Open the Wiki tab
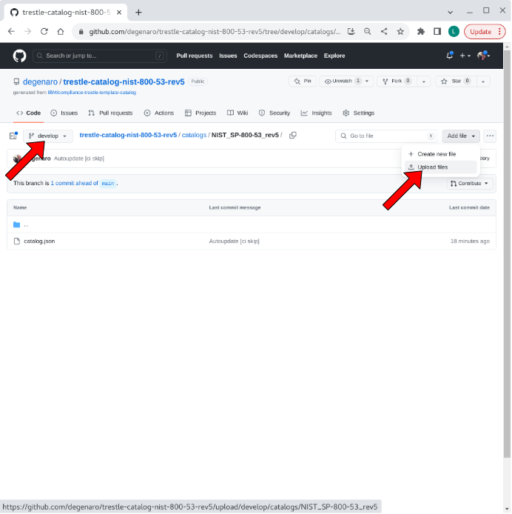The width and height of the screenshot is (512, 514). point(238,113)
